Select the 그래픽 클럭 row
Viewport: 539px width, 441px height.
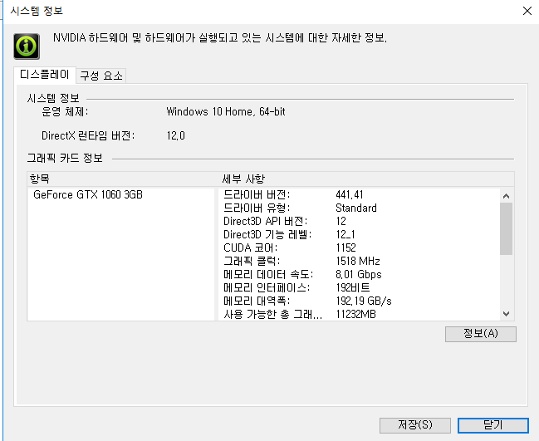pyautogui.click(x=360, y=262)
